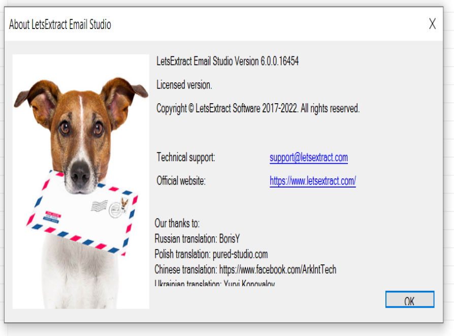Open the support@letsextract.com email link
The image size is (454, 336).
click(309, 158)
